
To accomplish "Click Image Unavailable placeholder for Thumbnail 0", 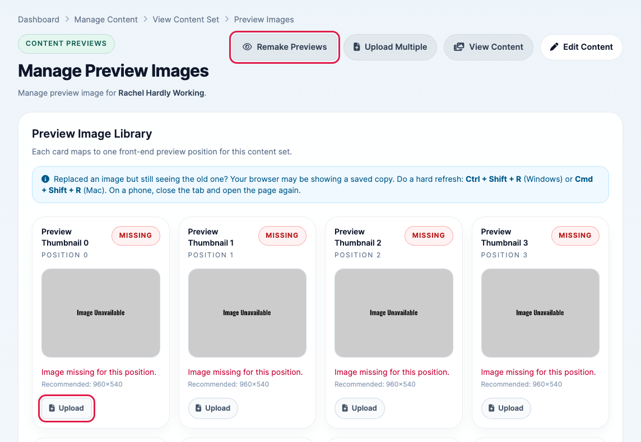I will pos(100,313).
